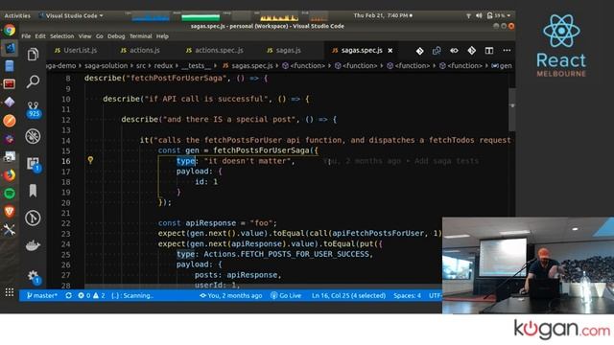Viewport: 614px width, 345px height.
Task: Open the Debug view in activity bar
Action: pyautogui.click(x=34, y=136)
